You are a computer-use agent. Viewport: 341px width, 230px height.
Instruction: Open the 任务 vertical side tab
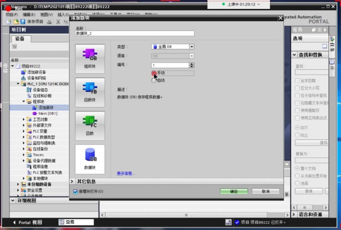[332, 45]
